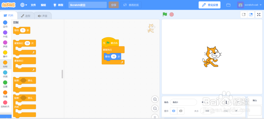Click the 10 value in 重复执行 次 block
The image size is (264, 119).
tap(27, 43)
